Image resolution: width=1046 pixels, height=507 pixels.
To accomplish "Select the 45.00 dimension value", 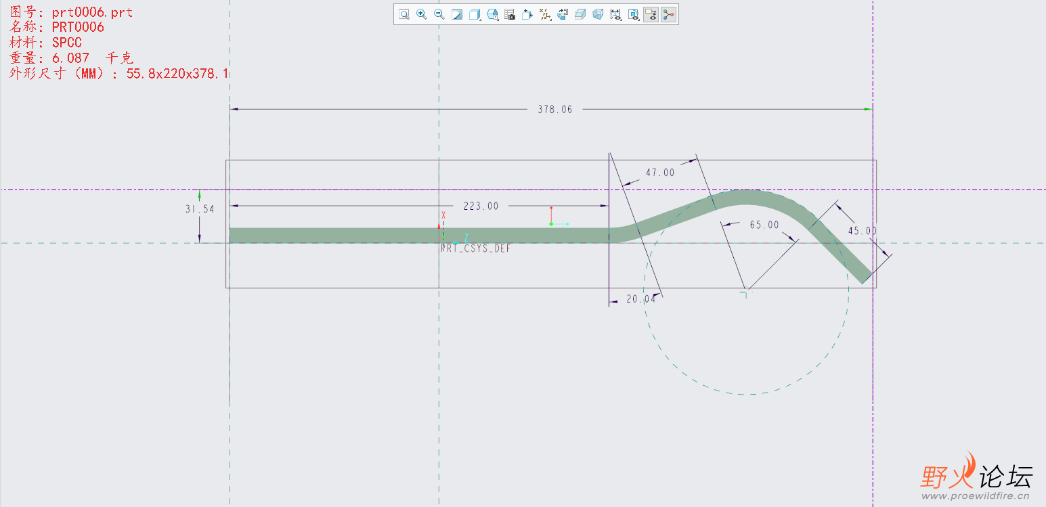I will click(x=863, y=231).
